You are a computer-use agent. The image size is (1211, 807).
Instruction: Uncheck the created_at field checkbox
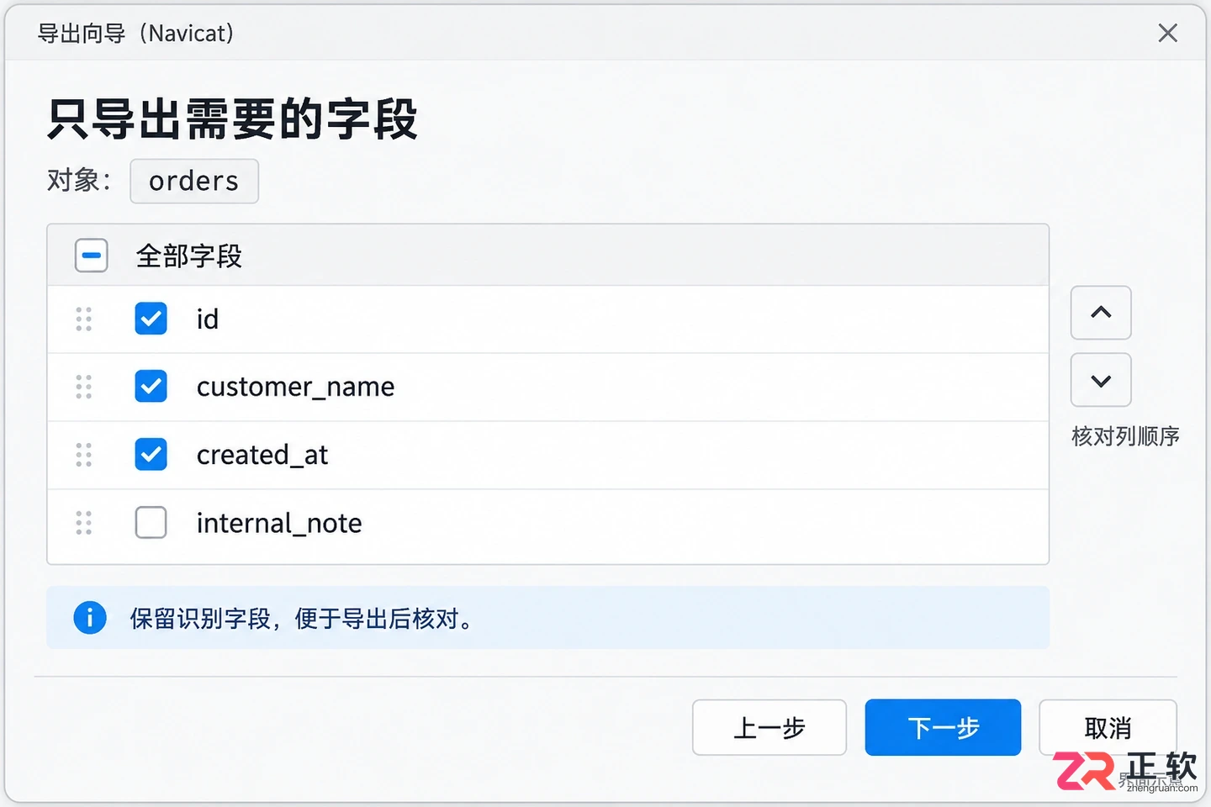[151, 455]
